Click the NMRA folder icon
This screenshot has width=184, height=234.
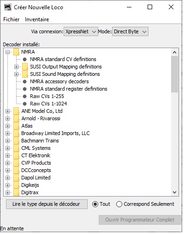tap(16, 52)
